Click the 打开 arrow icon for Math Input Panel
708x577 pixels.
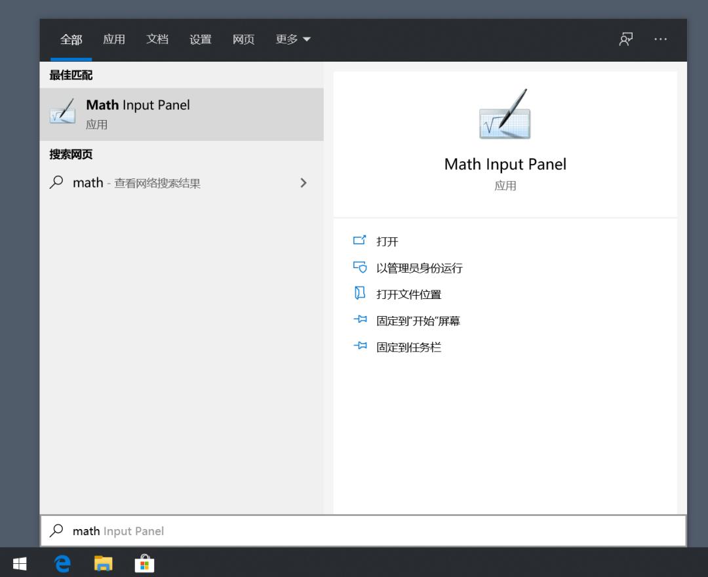[x=360, y=241]
